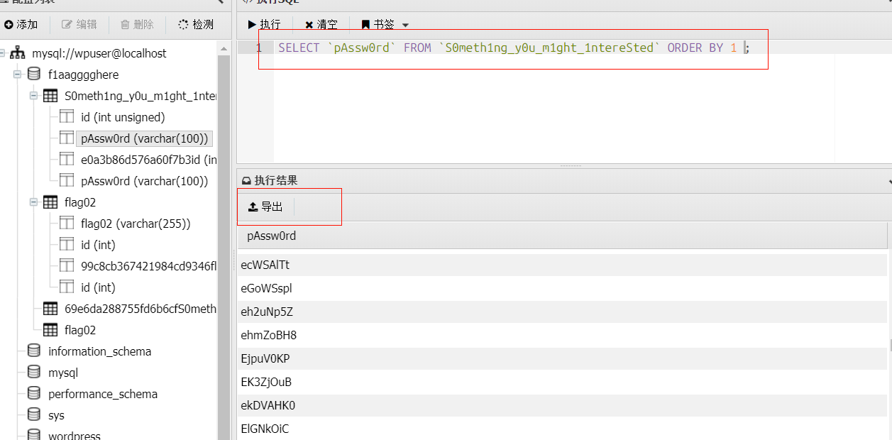Click the Detect (检测) spinner icon
Viewport: 892px width, 440px height.
[x=183, y=25]
